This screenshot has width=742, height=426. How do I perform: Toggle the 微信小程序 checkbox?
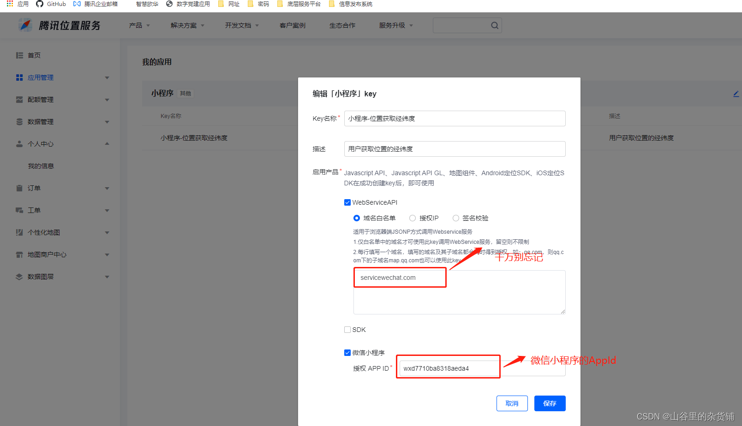point(347,353)
